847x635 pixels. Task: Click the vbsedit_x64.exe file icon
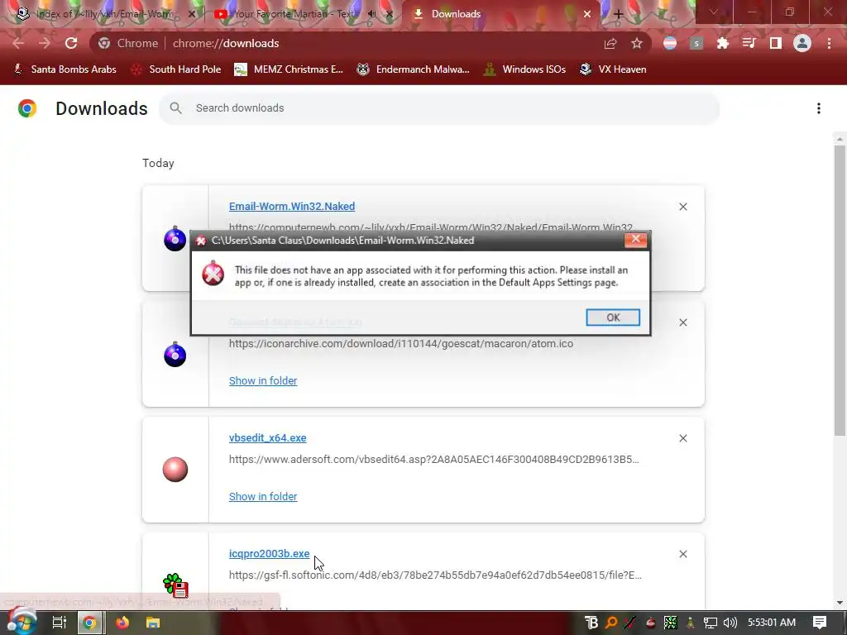(x=175, y=470)
